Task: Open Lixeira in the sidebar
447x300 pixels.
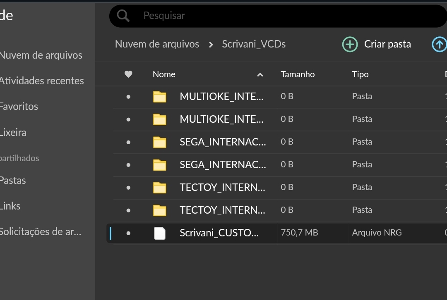Action: (x=13, y=132)
